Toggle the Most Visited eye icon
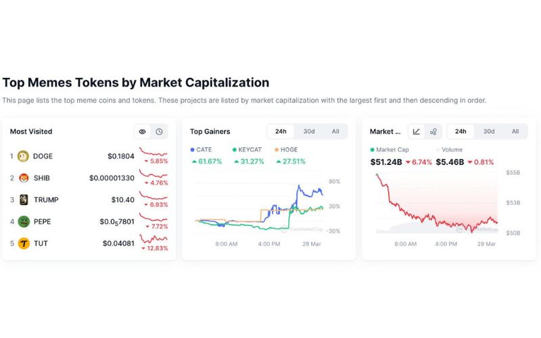 click(142, 131)
